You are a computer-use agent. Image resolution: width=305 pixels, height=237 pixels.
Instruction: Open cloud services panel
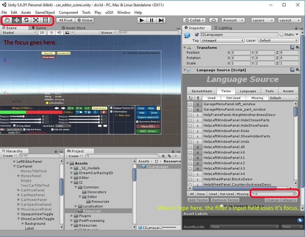(213, 20)
